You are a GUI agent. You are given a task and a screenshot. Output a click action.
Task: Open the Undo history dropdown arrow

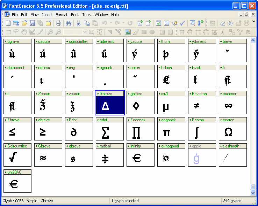coord(111,23)
